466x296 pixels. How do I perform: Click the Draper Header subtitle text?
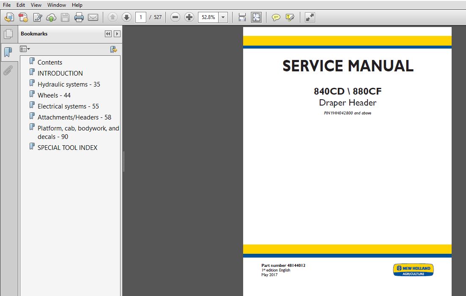[x=348, y=103]
